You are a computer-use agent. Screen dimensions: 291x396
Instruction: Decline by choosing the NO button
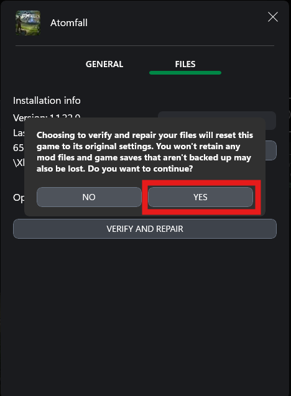[x=89, y=197]
